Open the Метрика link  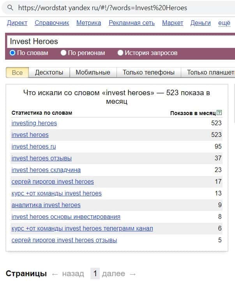click(88, 23)
